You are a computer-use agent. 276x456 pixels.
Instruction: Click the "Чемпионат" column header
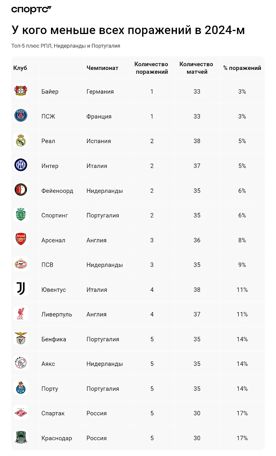pos(102,68)
